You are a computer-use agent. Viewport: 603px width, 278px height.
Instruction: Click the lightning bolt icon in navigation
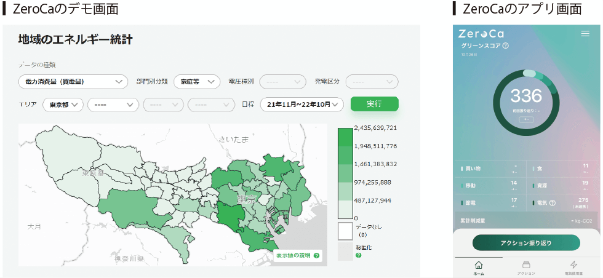(573, 264)
